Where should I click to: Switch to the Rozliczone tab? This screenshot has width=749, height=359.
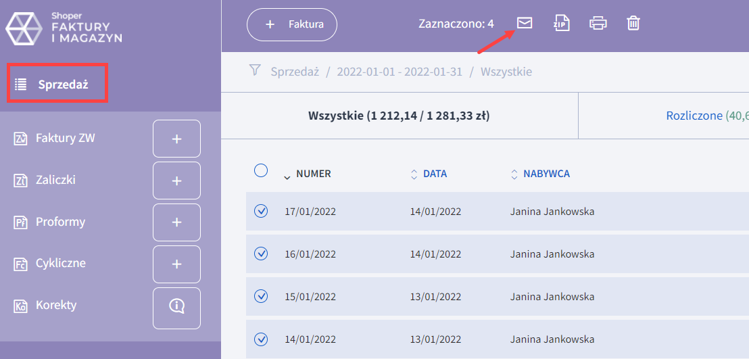694,116
